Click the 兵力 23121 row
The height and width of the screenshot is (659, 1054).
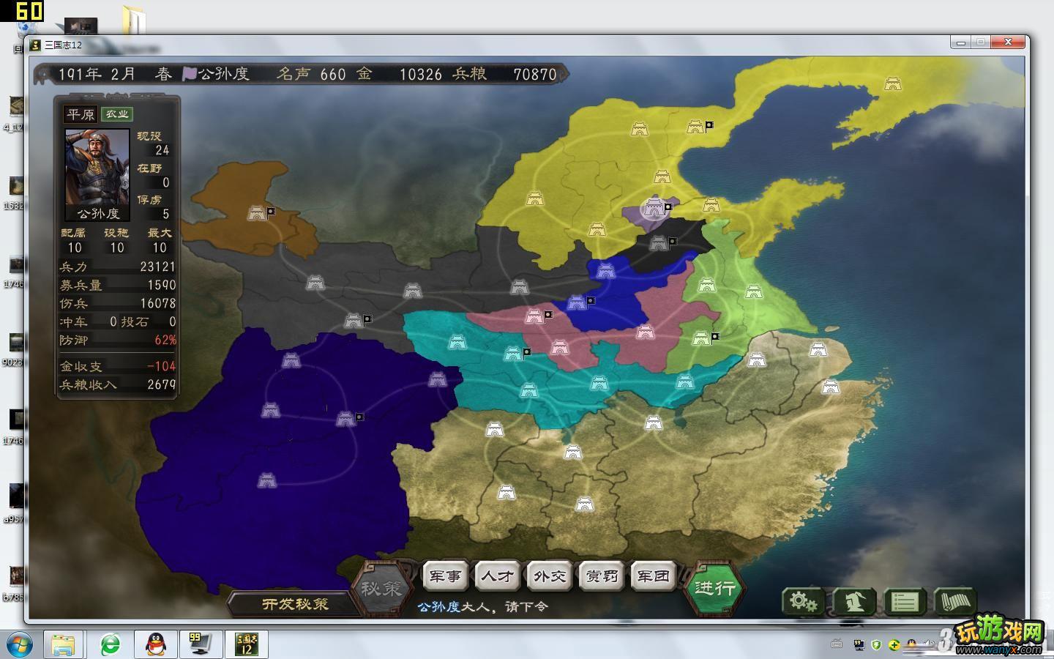[117, 267]
